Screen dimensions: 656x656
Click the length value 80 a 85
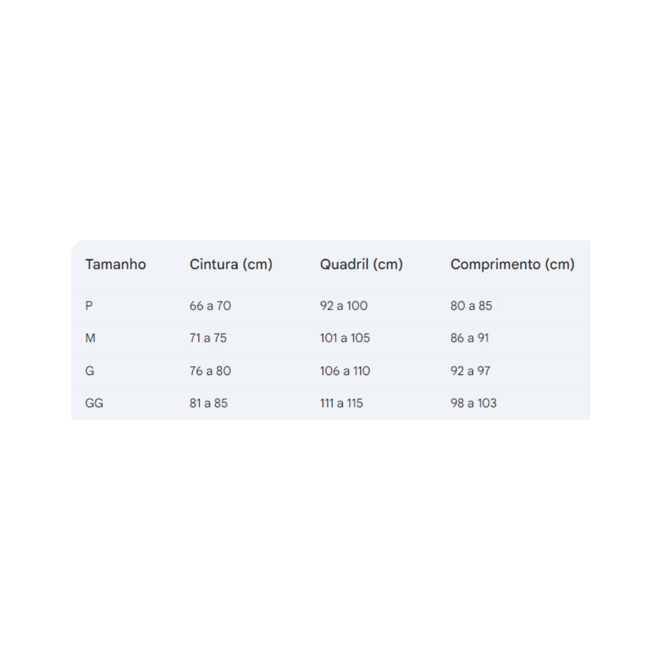(471, 306)
